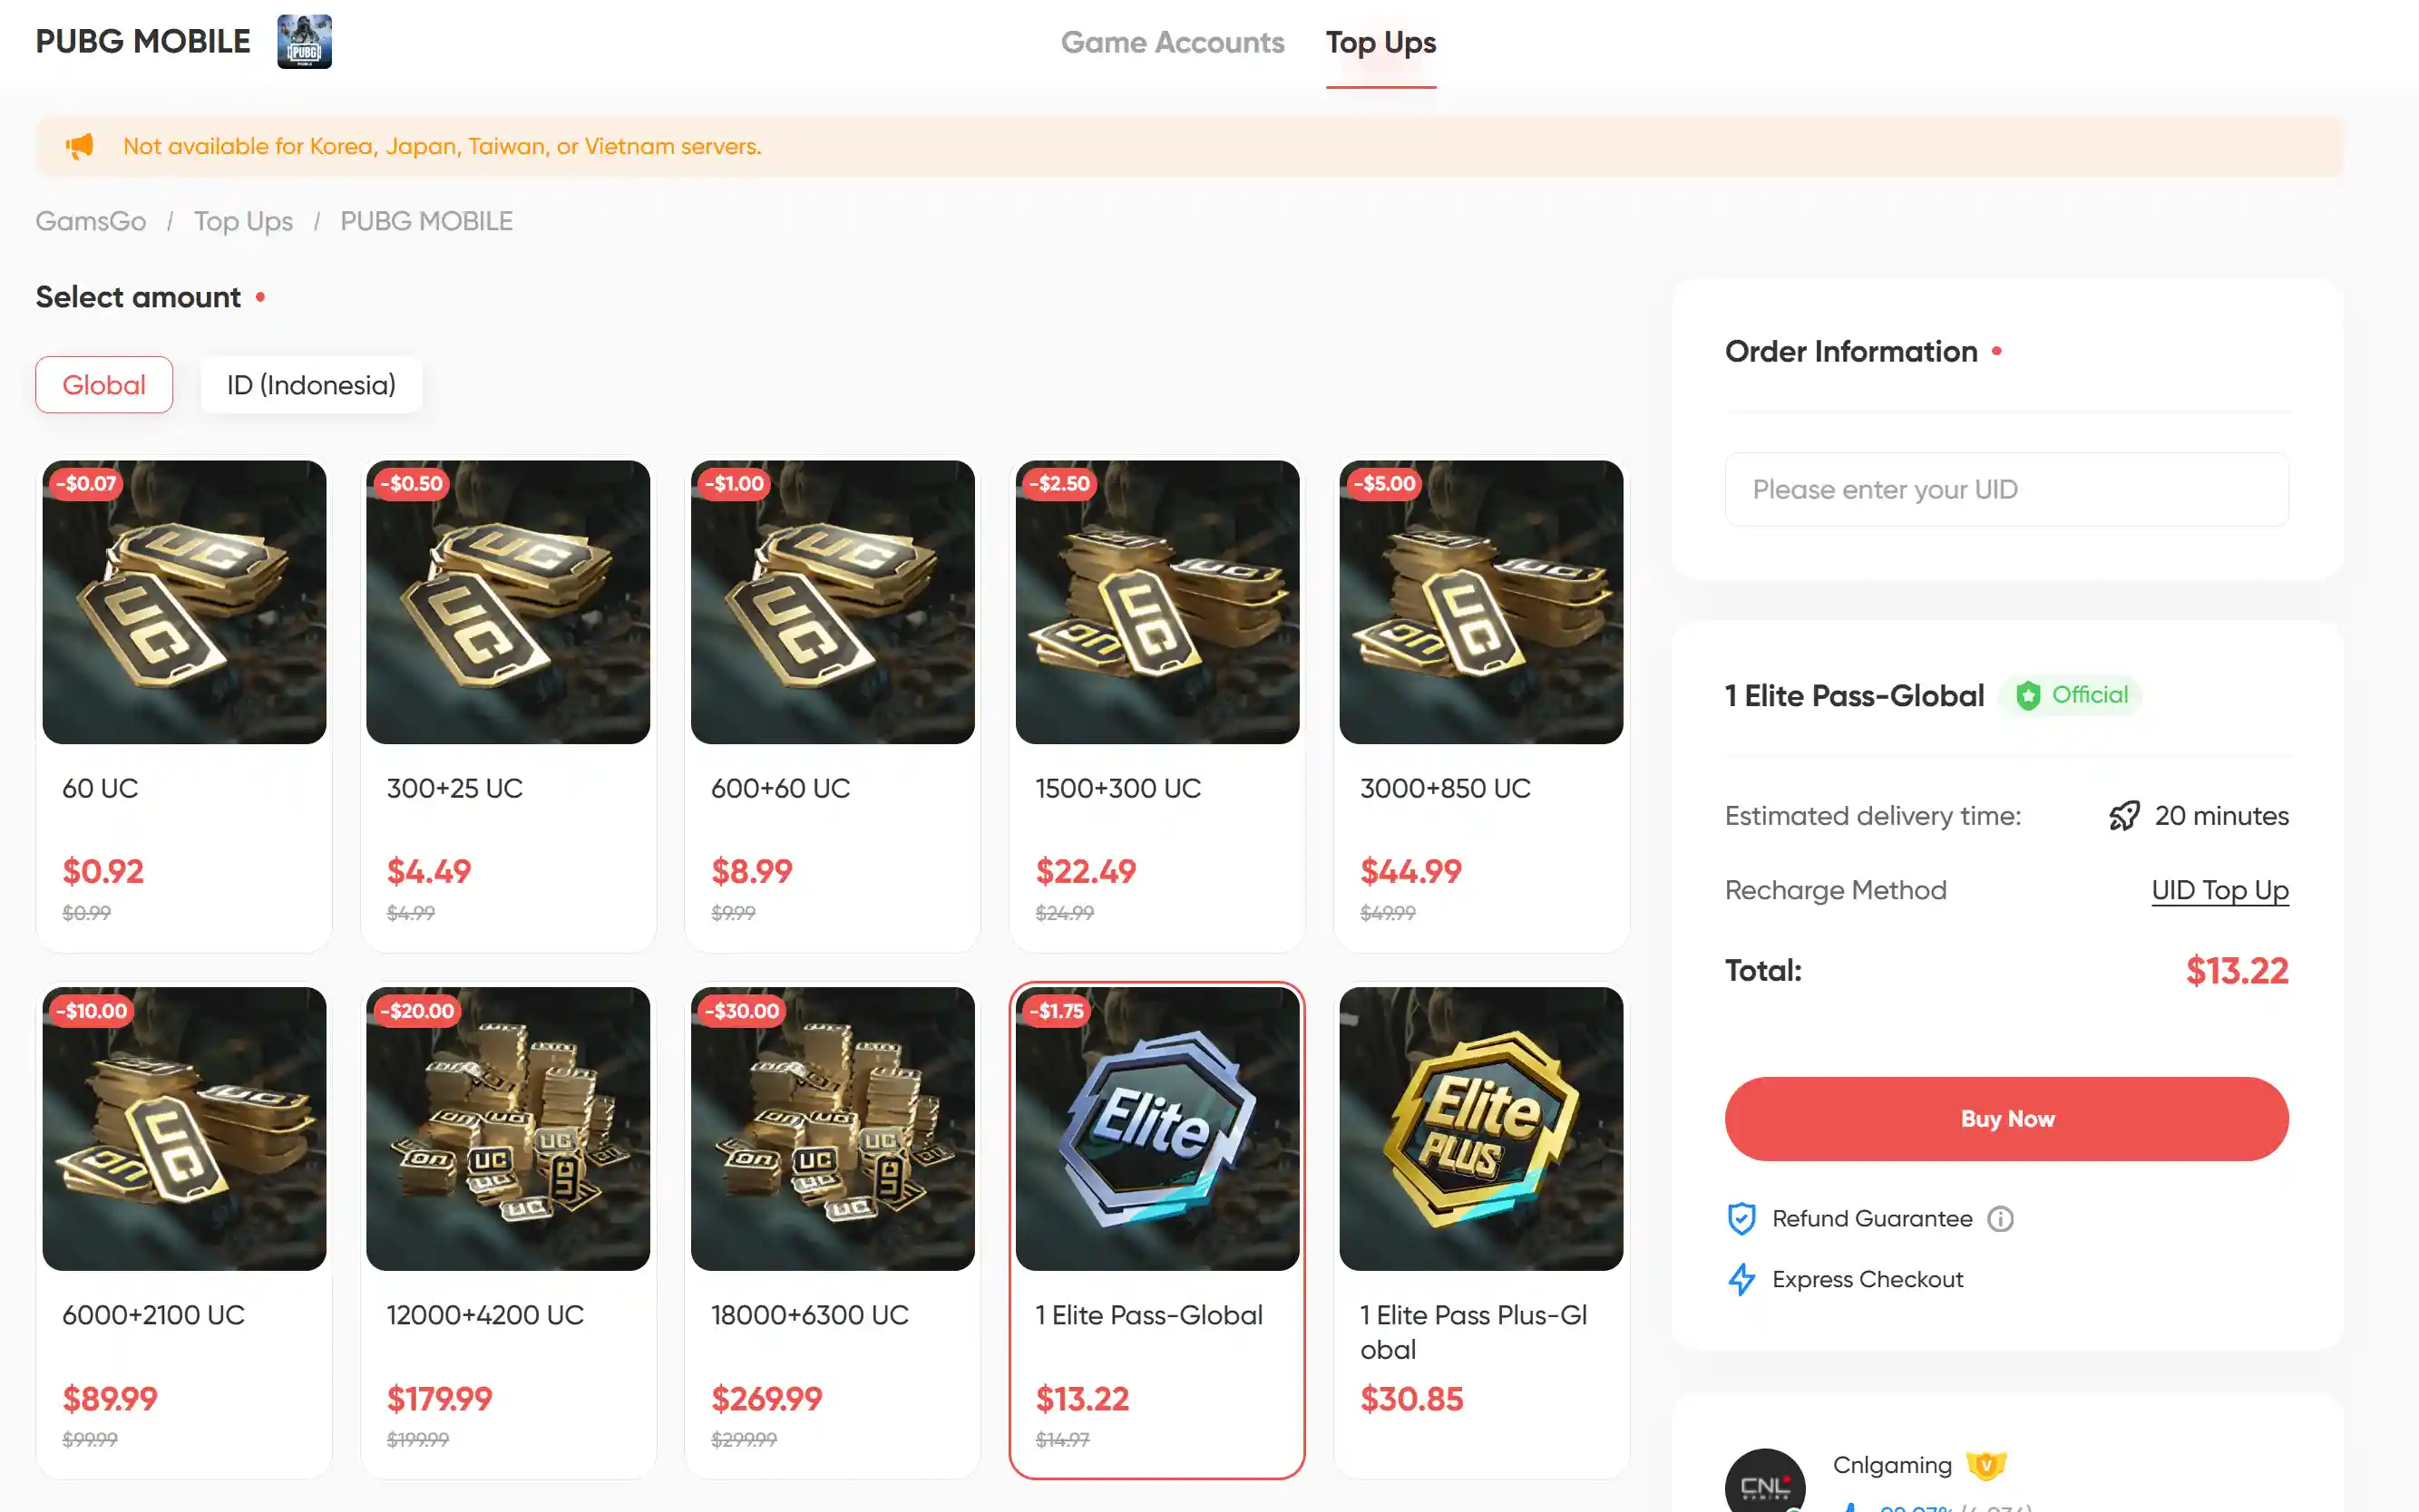The image size is (2419, 1512).
Task: Click the Cnlgaming seller avatar
Action: click(x=1765, y=1484)
